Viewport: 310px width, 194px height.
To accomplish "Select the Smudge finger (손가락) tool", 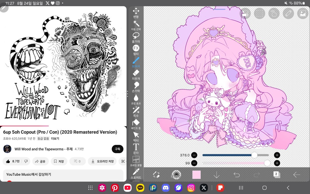I will [x=136, y=87].
